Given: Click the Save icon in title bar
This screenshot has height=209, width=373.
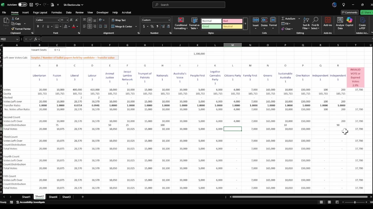Looking at the screenshot, I should [x=31, y=5].
